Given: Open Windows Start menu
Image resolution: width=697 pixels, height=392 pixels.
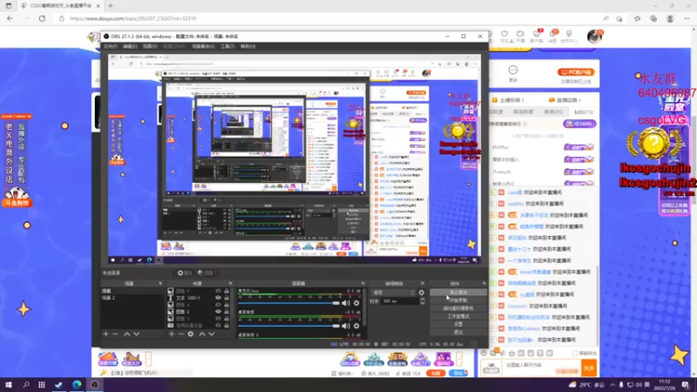Looking at the screenshot, I should tap(9, 385).
